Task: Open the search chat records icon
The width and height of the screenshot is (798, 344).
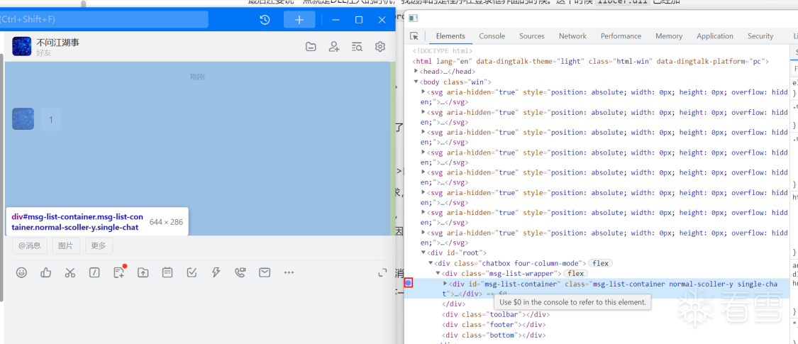Action: (x=357, y=47)
